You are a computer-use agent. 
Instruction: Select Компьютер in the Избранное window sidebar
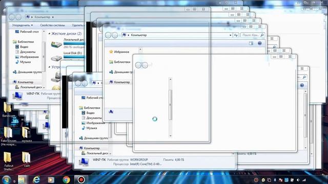pos(119,82)
